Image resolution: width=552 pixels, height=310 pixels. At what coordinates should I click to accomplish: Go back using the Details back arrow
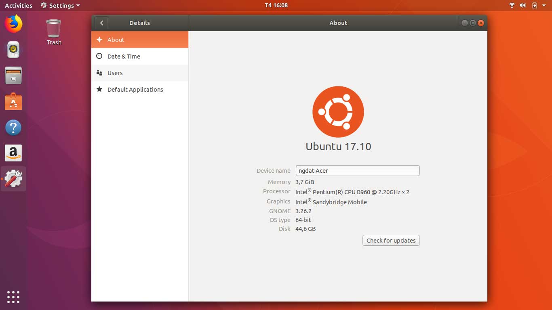(101, 23)
